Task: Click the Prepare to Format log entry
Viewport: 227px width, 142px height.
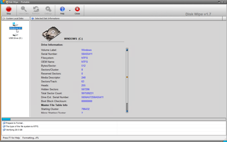Action: (x=15, y=123)
